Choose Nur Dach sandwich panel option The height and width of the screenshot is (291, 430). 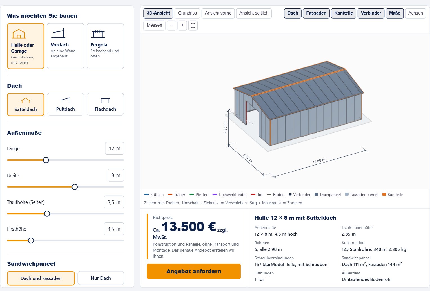101,278
